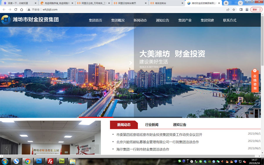Launch Dreamweaver from the taskbar
The image size is (264, 165).
62,161
